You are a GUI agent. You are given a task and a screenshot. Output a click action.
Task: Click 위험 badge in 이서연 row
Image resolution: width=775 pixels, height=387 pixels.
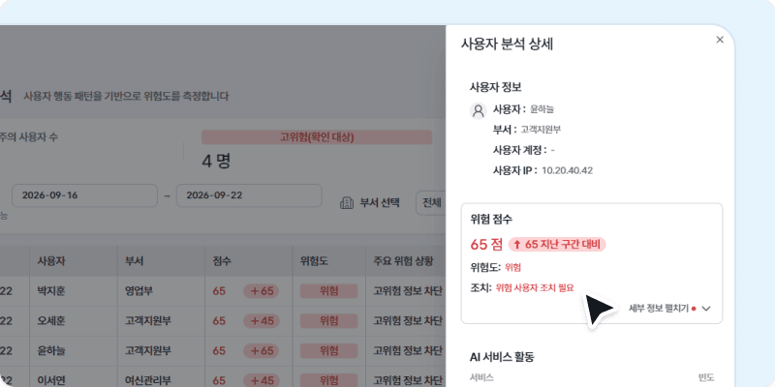click(328, 380)
